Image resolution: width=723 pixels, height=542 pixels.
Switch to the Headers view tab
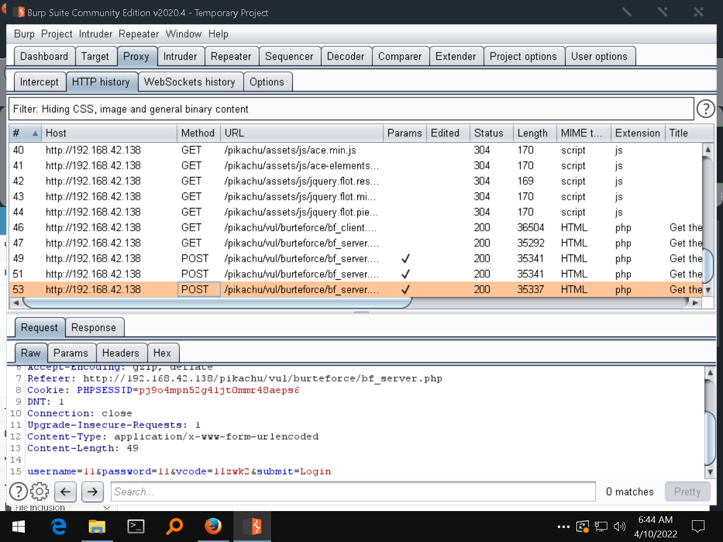(121, 353)
